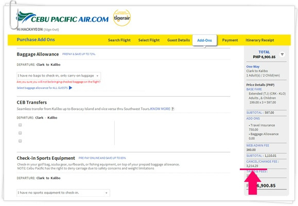
Task: Click ADD ONS in price details
Action: (253, 118)
